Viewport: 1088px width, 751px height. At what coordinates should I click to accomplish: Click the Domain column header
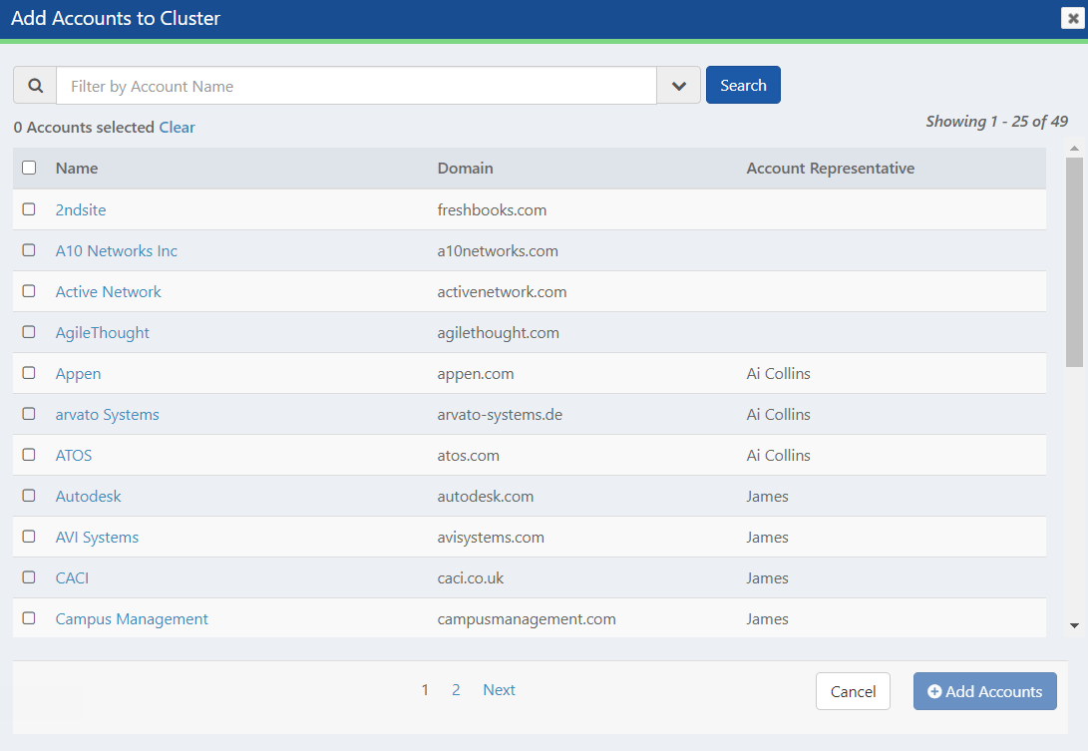point(465,168)
